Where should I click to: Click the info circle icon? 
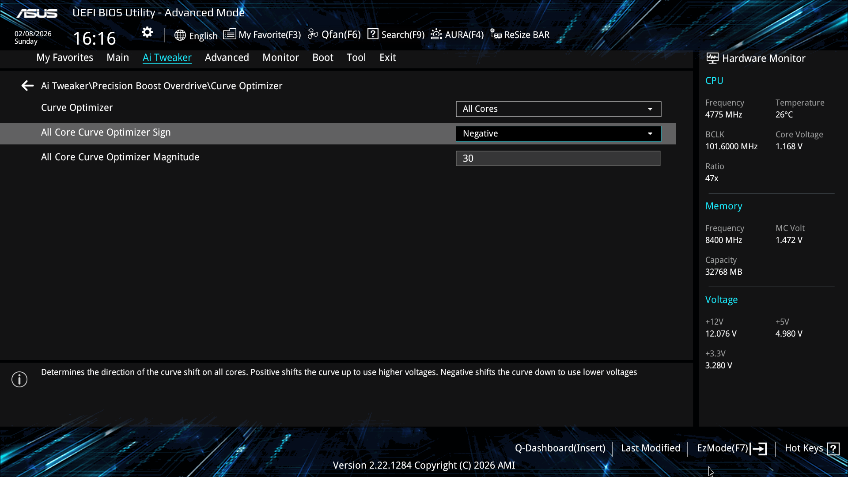coord(19,379)
